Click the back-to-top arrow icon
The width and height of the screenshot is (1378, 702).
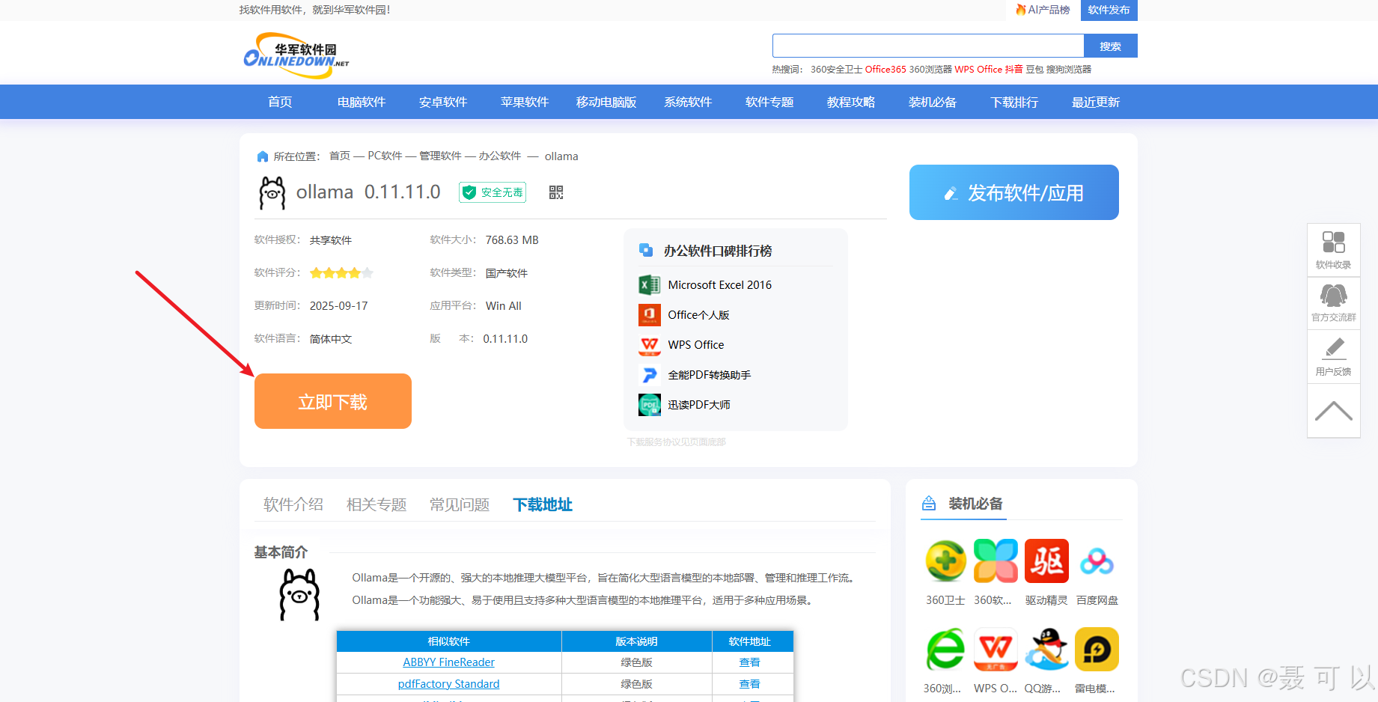(x=1333, y=411)
